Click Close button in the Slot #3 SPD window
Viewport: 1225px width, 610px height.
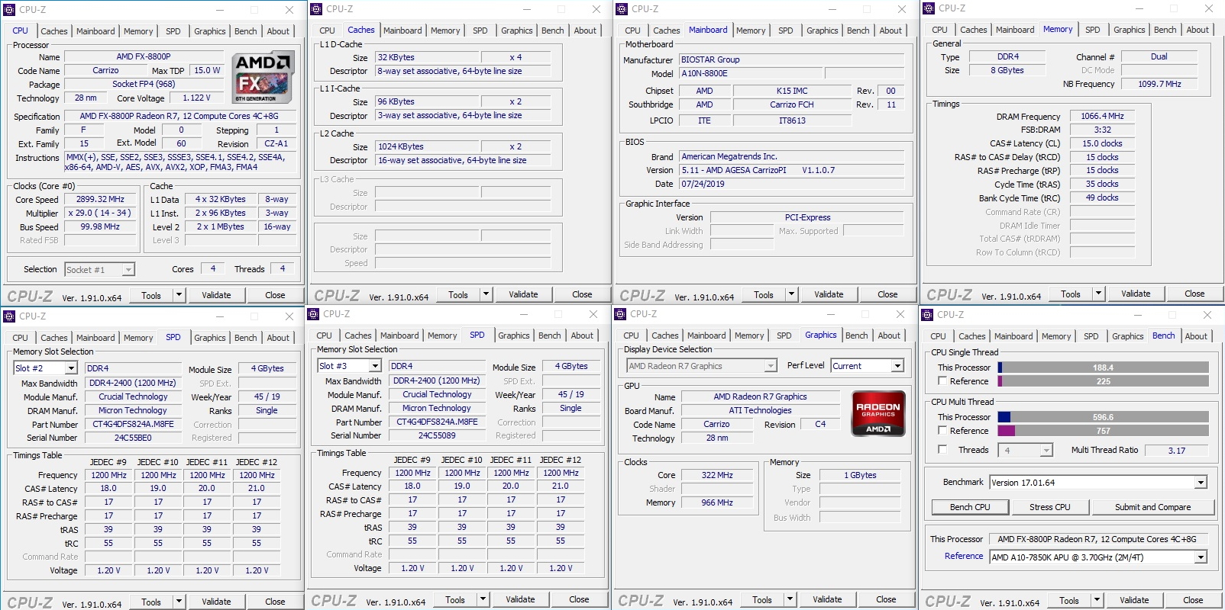click(579, 599)
